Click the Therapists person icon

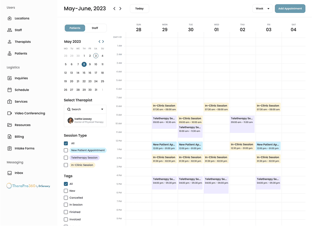point(10,42)
